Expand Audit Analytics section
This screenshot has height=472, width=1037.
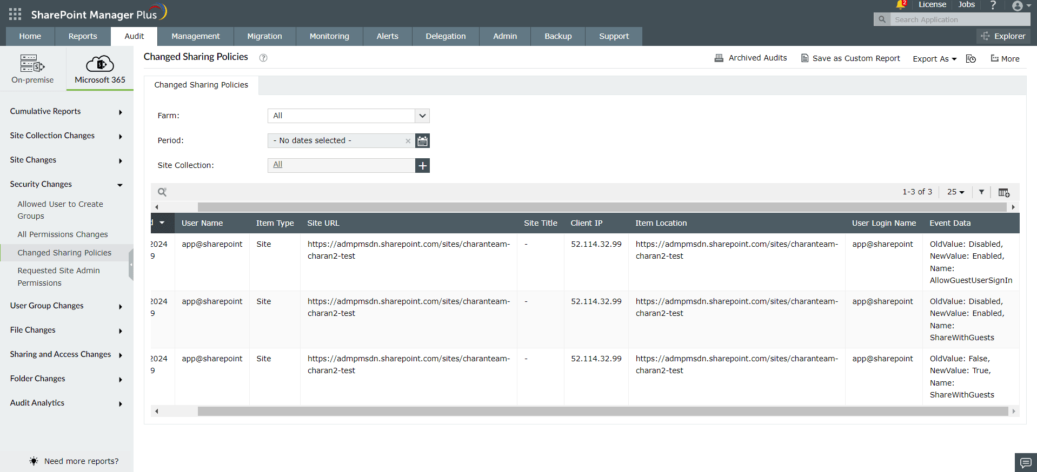tap(67, 403)
